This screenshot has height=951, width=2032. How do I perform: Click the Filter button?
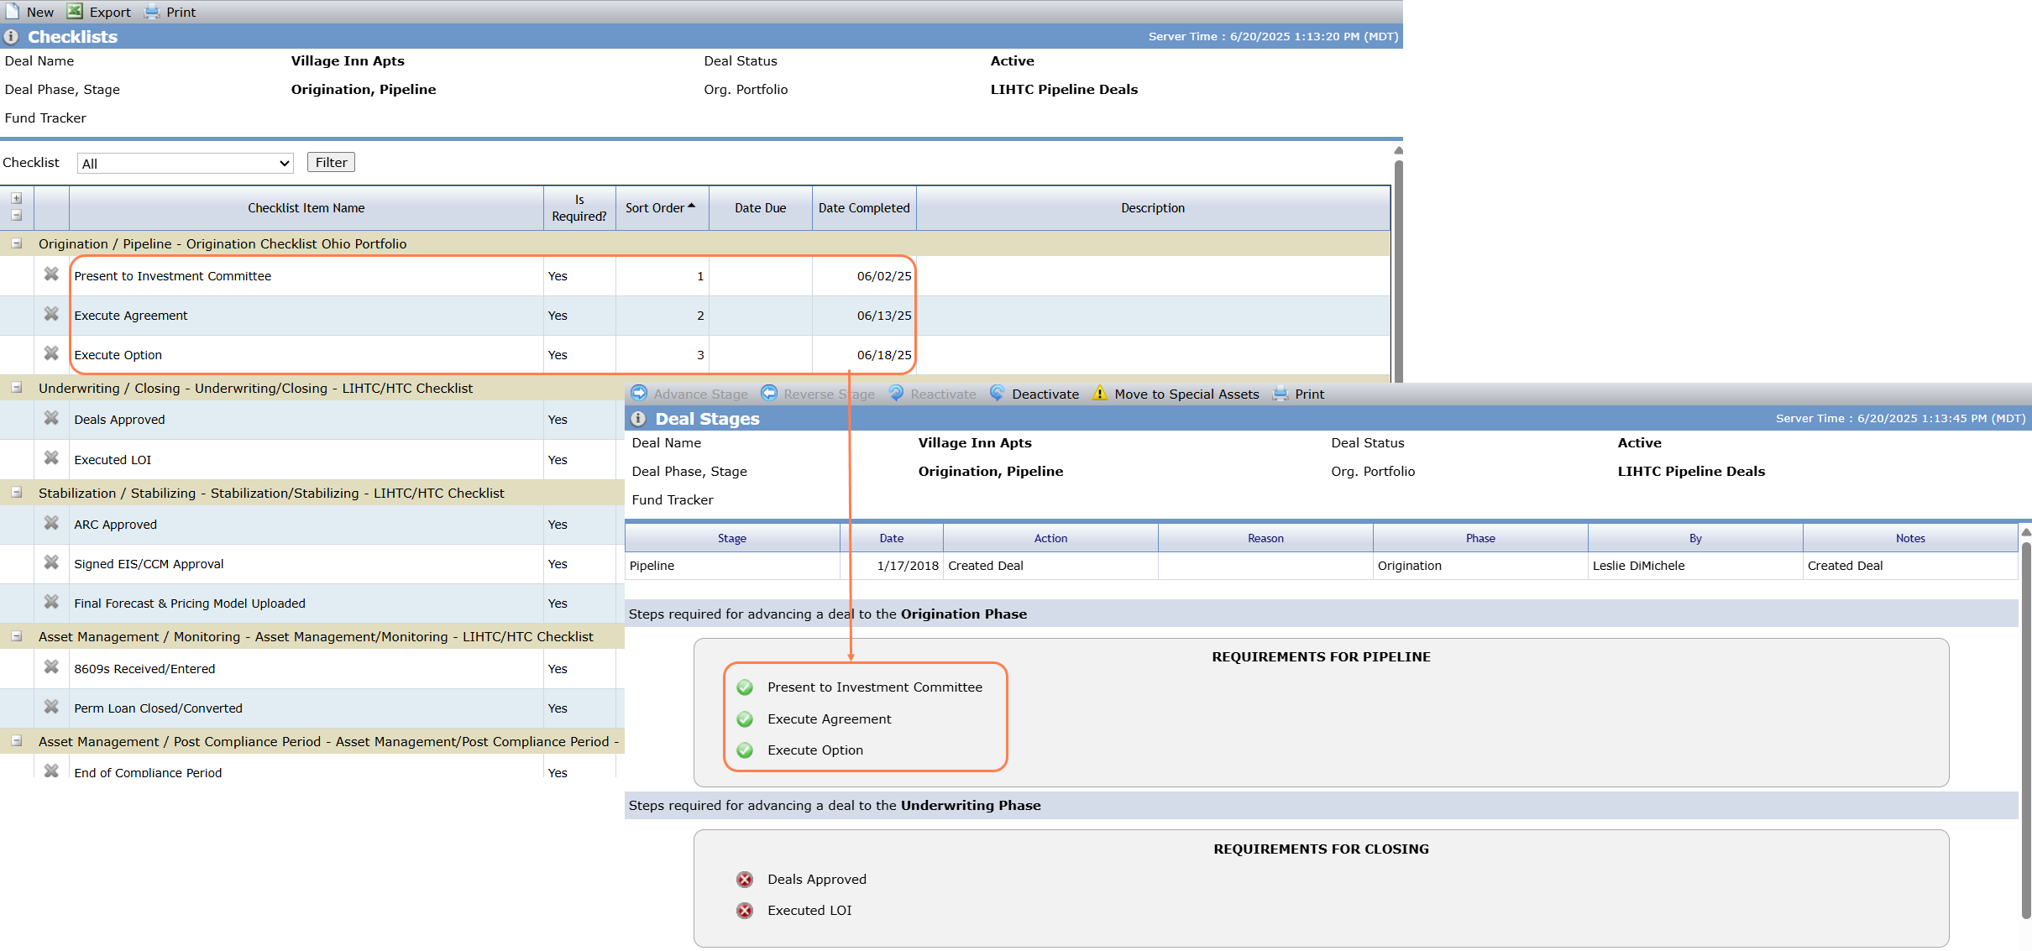tap(331, 162)
